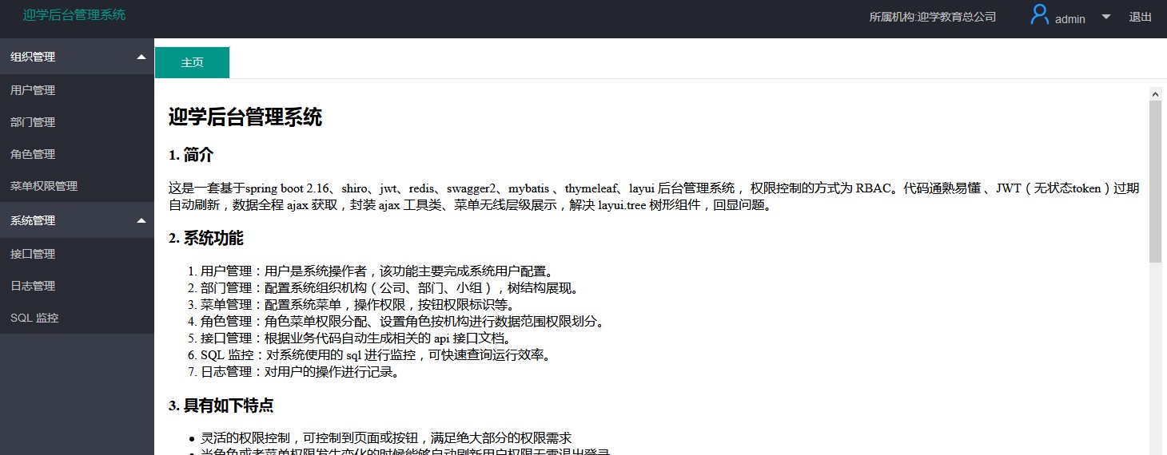Click the list item starting SQL 监控：对系统使用的
1167x455 pixels.
tap(376, 354)
